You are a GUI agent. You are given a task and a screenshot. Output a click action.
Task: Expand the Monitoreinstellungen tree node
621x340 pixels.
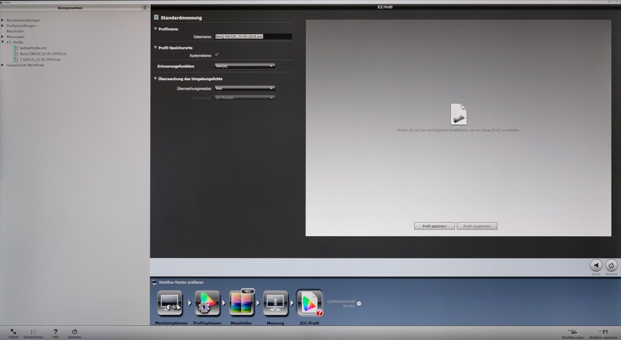coord(2,20)
